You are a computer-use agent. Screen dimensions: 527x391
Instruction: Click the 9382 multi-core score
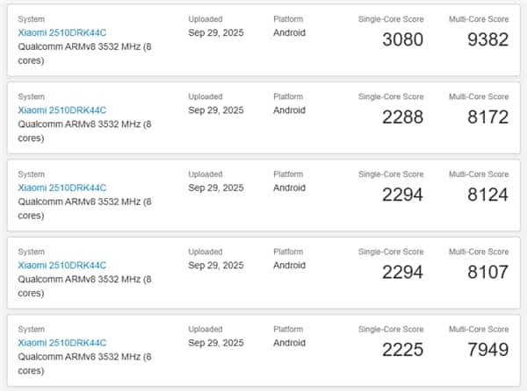pyautogui.click(x=487, y=39)
